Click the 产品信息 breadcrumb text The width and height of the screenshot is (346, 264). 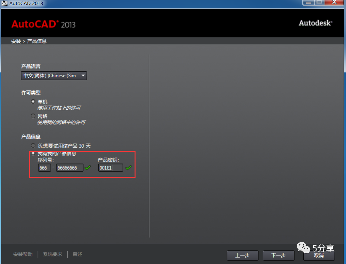[37, 41]
